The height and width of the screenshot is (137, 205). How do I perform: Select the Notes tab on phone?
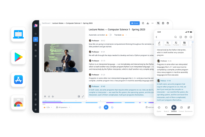pyautogui.click(x=184, y=44)
